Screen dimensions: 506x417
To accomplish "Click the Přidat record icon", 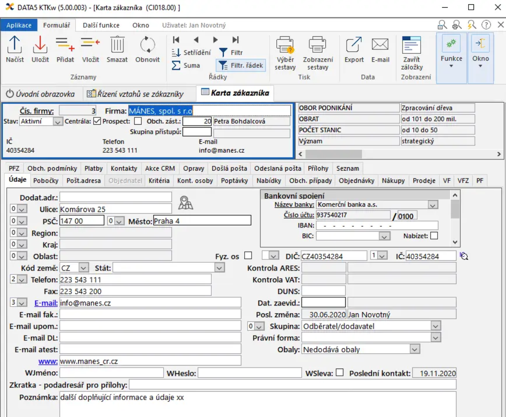I will 65,45.
